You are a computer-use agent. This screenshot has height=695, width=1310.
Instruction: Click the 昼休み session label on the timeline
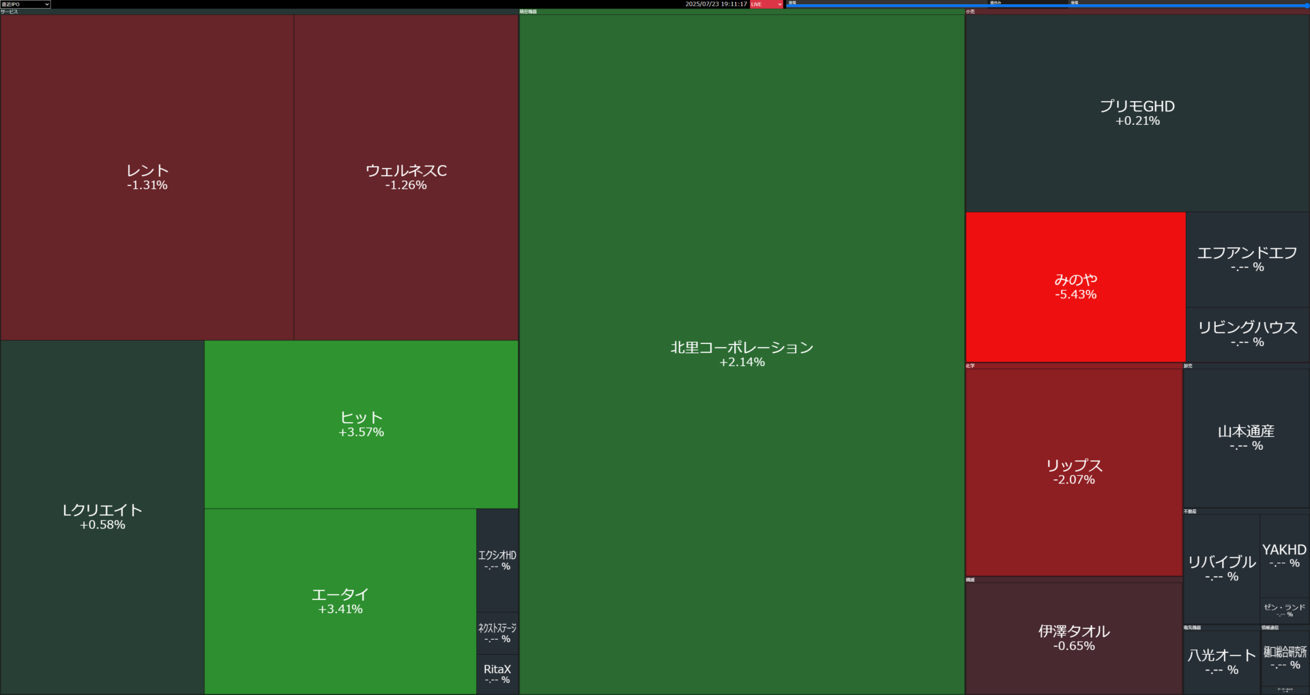click(x=995, y=2)
